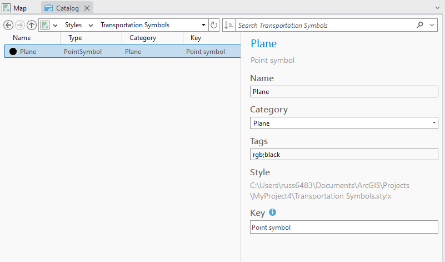Click the Key info icon
This screenshot has width=445, height=262.
click(273, 212)
